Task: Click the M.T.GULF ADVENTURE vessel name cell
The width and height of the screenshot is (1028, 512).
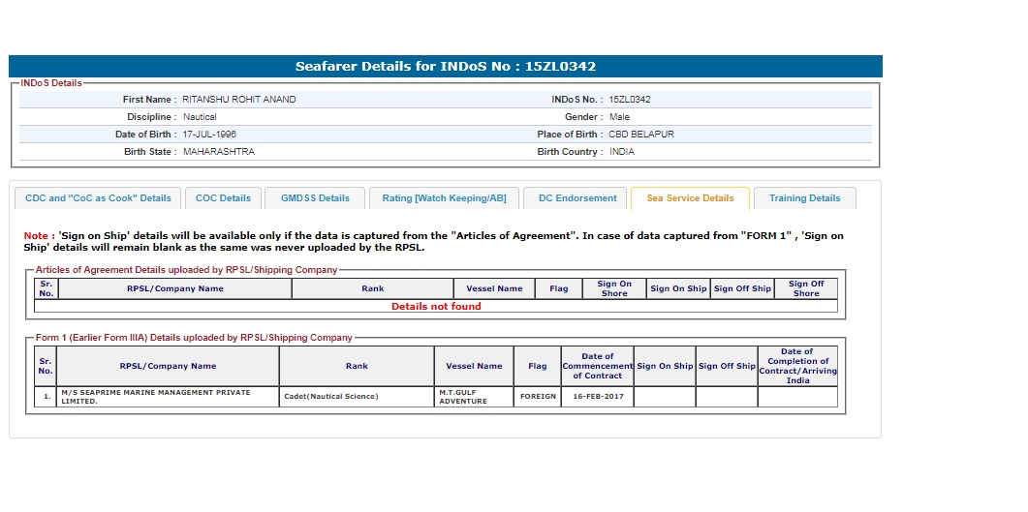Action: (x=473, y=397)
